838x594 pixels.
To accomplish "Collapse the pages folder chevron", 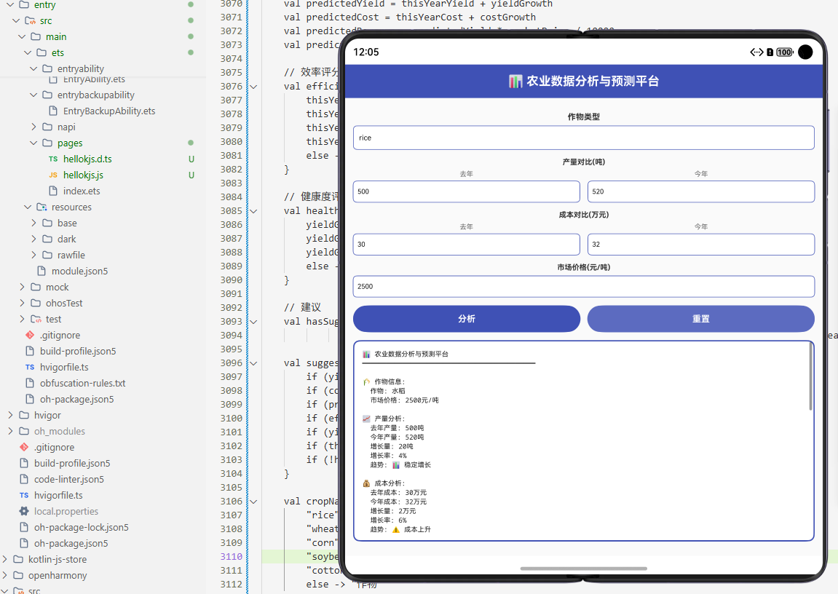I will click(x=33, y=143).
